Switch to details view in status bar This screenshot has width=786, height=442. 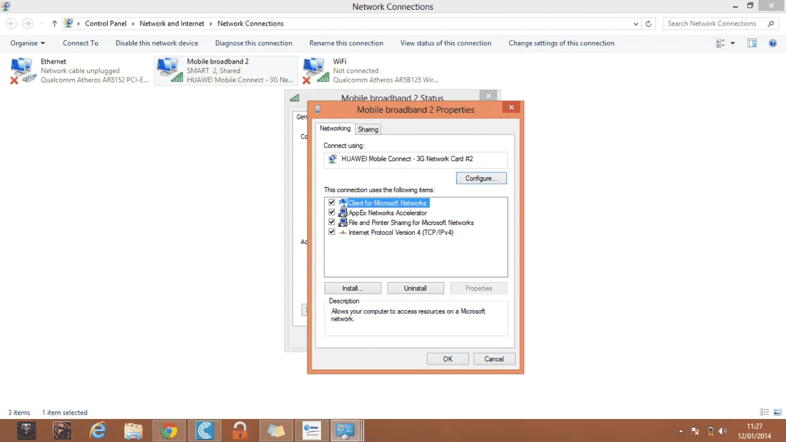click(x=764, y=412)
